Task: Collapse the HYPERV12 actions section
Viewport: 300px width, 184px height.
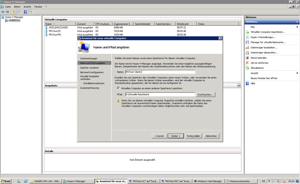Action: [x=297, y=22]
